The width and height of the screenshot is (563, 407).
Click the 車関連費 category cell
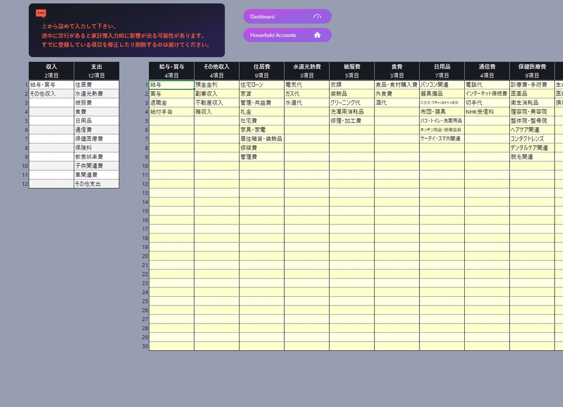(96, 175)
